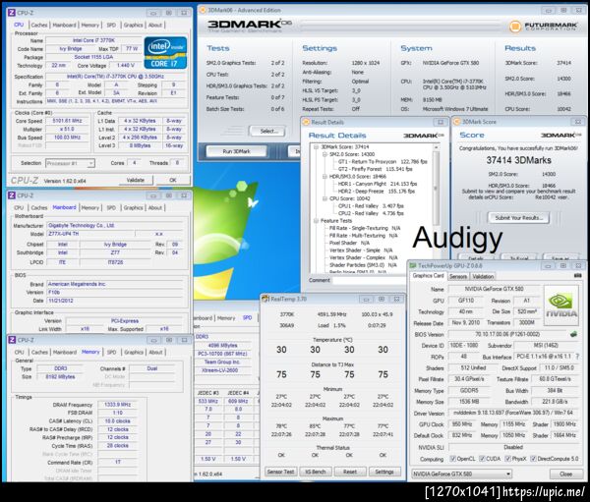Click the Select... button in 3DMark06
590x502 pixels.
coord(269,132)
